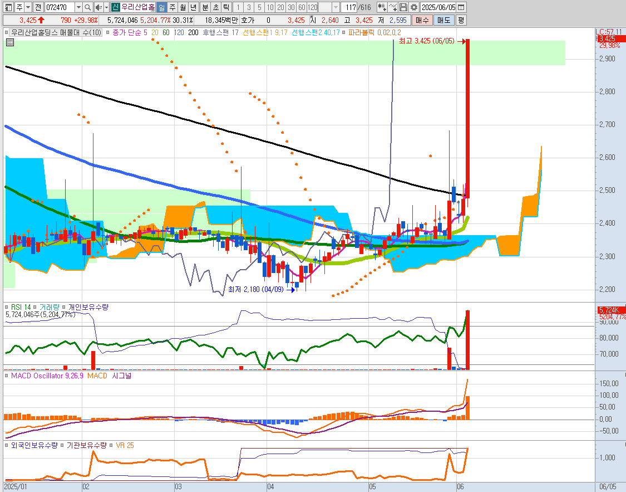Image resolution: width=626 pixels, height=492 pixels.
Task: Select the 30 interval button
Action: pyautogui.click(x=292, y=7)
